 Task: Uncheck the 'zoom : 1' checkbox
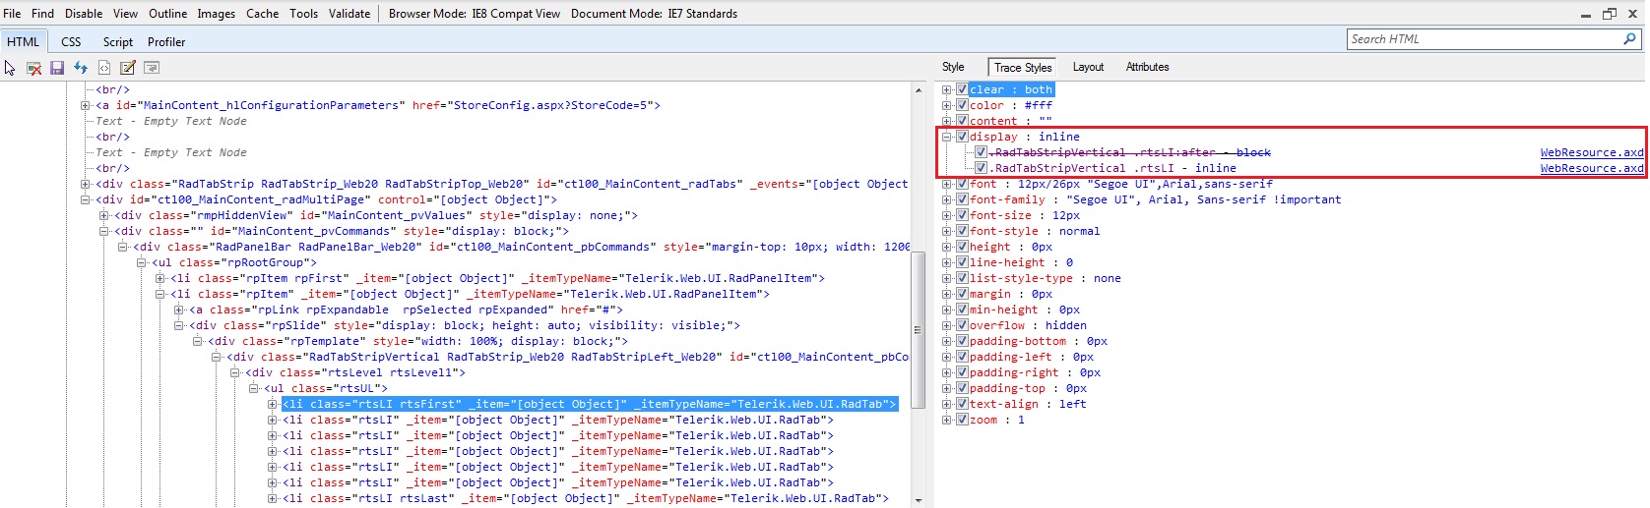(x=962, y=420)
